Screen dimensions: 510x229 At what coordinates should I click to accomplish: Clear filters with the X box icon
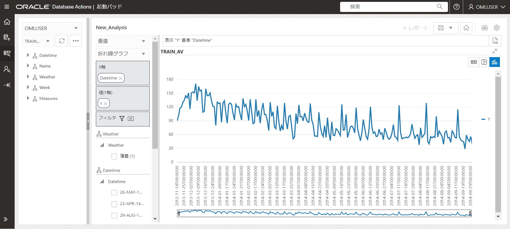pyautogui.click(x=131, y=118)
